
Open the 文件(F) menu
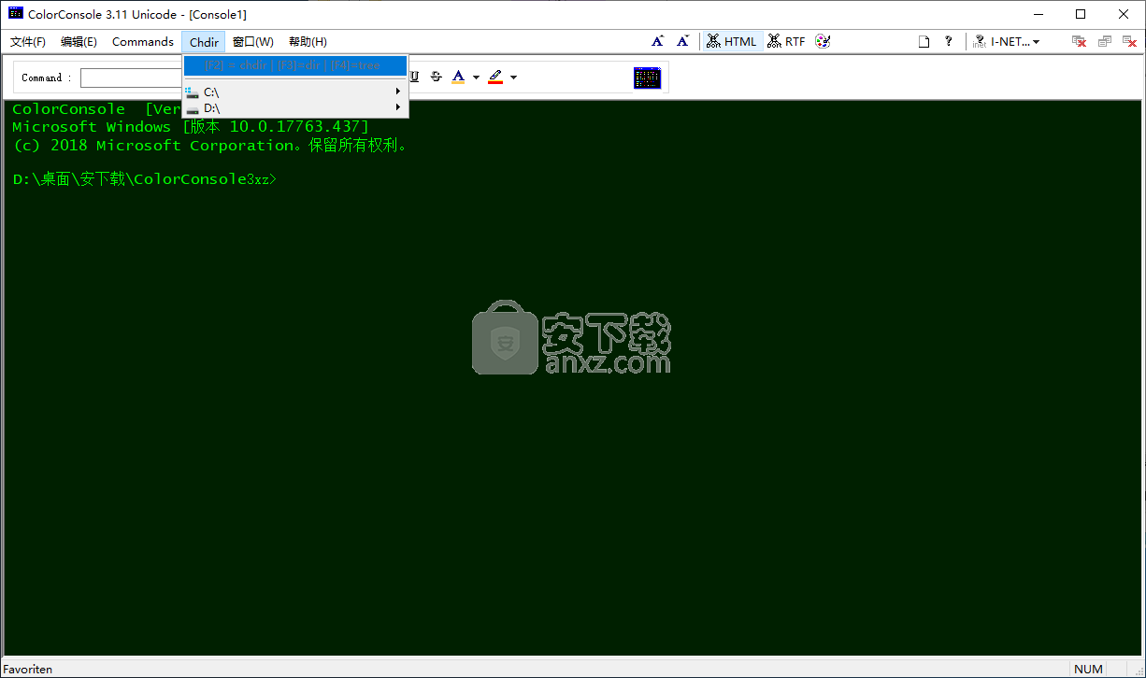click(28, 41)
